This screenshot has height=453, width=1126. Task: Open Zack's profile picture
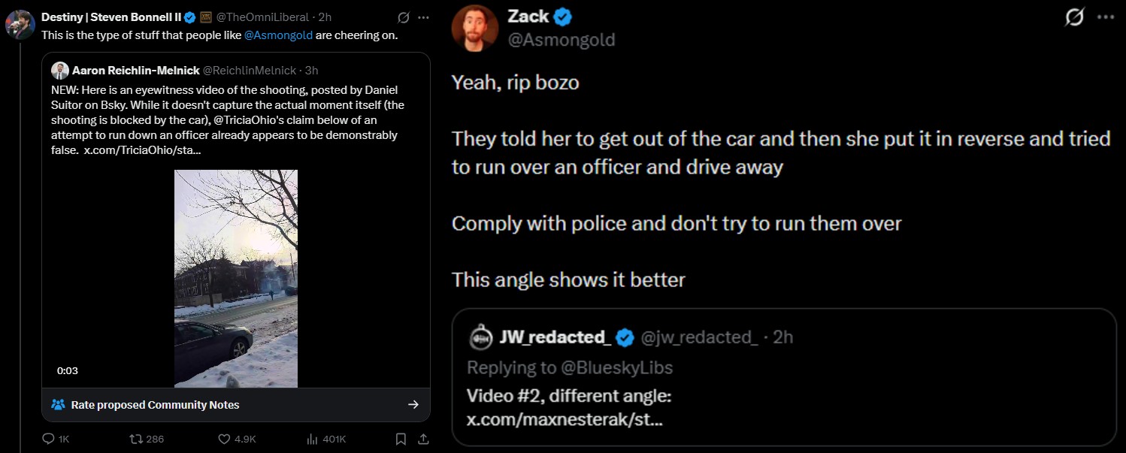pos(475,28)
